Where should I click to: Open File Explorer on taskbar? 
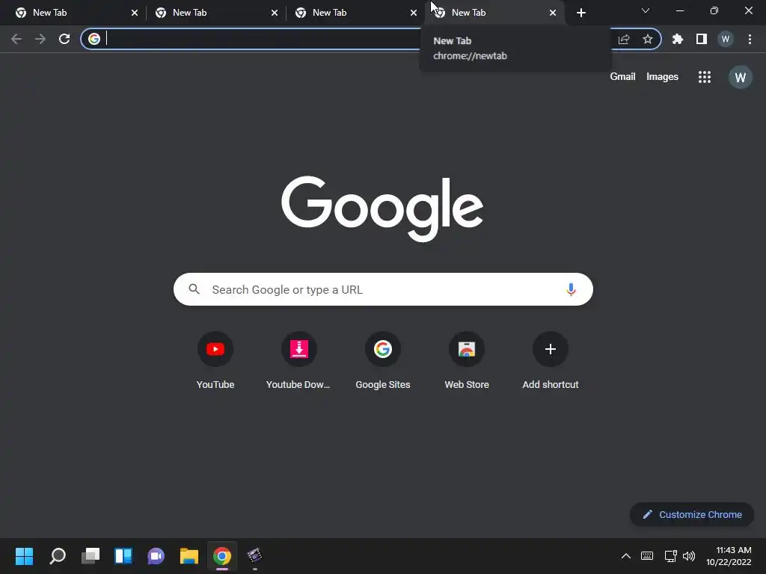(189, 556)
